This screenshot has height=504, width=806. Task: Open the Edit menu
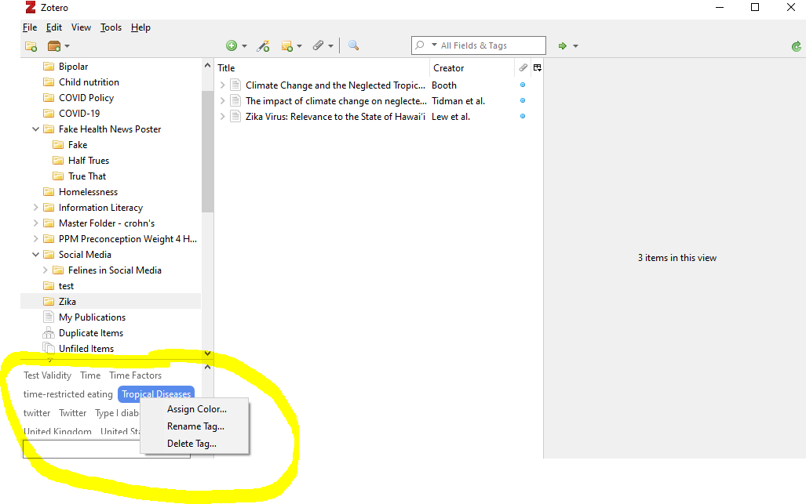click(x=54, y=27)
